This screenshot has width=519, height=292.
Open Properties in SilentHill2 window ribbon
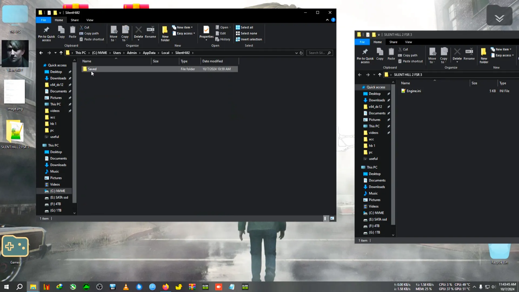tap(206, 33)
